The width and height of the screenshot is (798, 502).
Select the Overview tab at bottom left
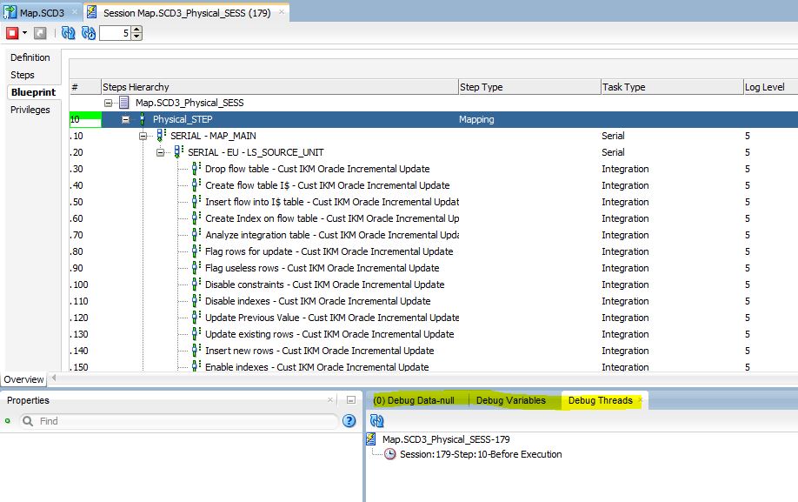23,379
